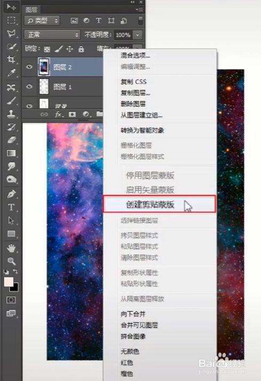Image resolution: width=261 pixels, height=381 pixels.
Task: Select the Horizontal Type tool
Action: click(11, 207)
